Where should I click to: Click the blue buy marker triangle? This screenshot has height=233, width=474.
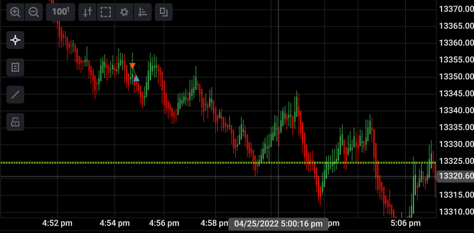tap(136, 78)
